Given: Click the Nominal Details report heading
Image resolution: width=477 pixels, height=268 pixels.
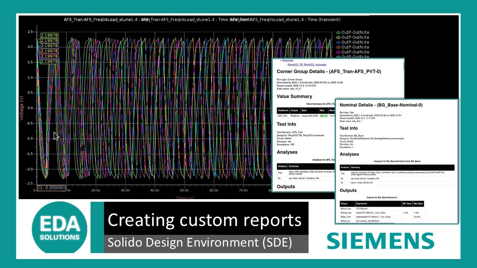Looking at the screenshot, I should tap(381, 105).
